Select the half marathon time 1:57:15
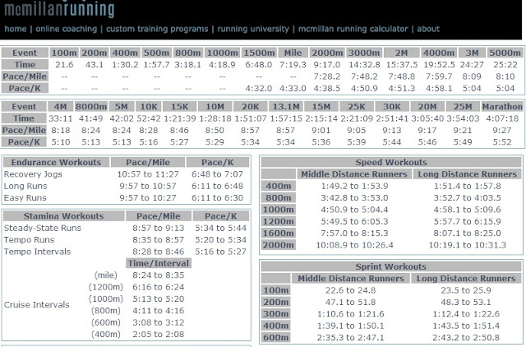Image resolution: width=526 pixels, height=347 pixels. 286,118
